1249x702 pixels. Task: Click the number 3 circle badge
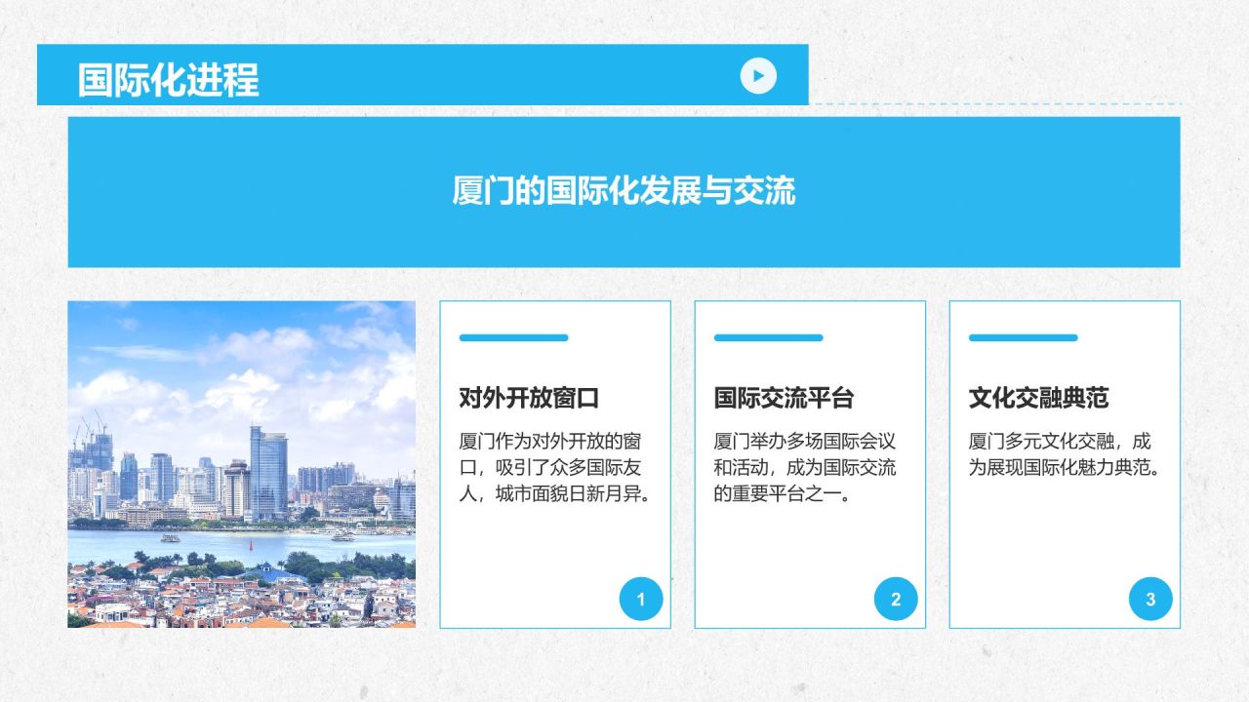point(1150,600)
